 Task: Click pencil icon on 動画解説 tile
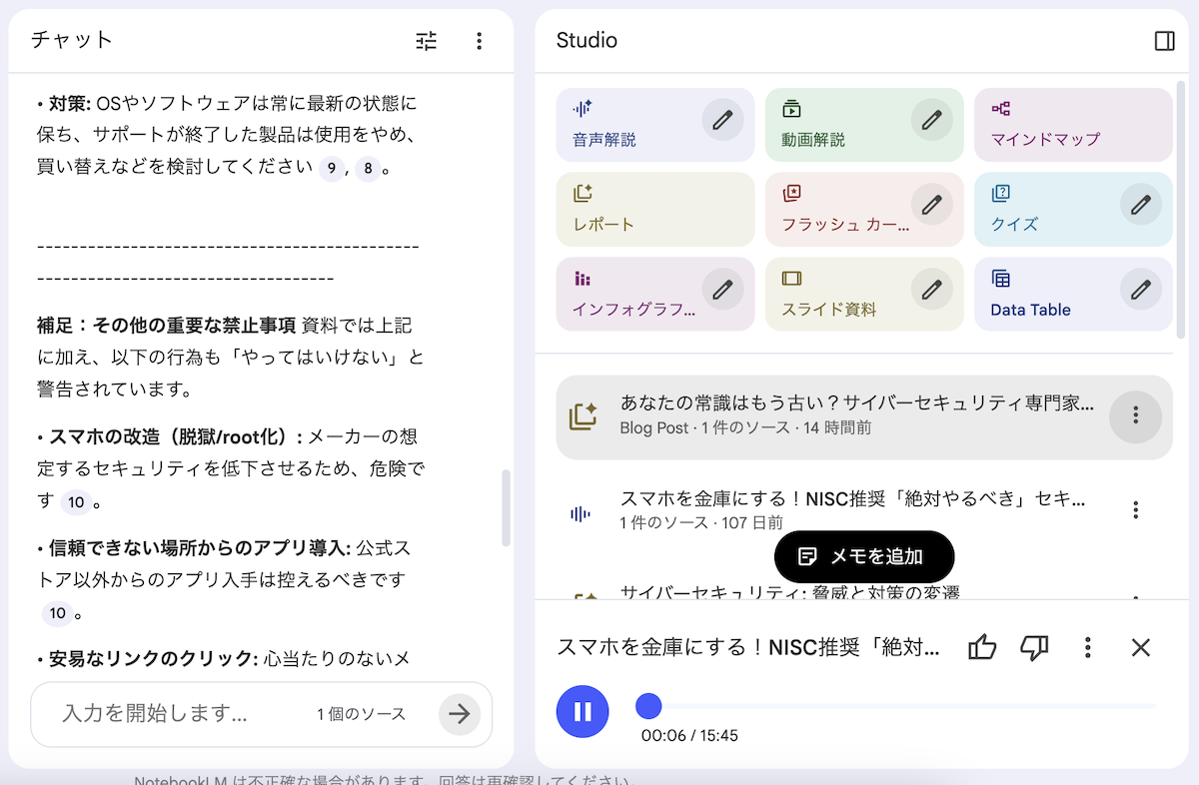coord(931,120)
